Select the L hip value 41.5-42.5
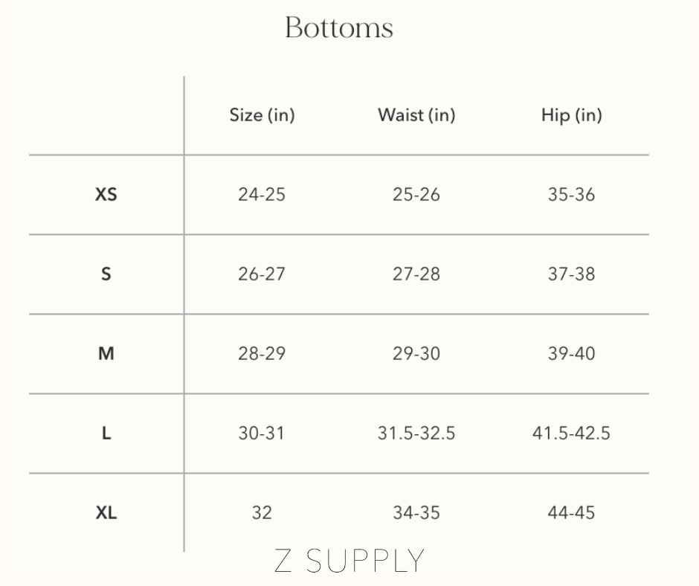 tap(571, 434)
